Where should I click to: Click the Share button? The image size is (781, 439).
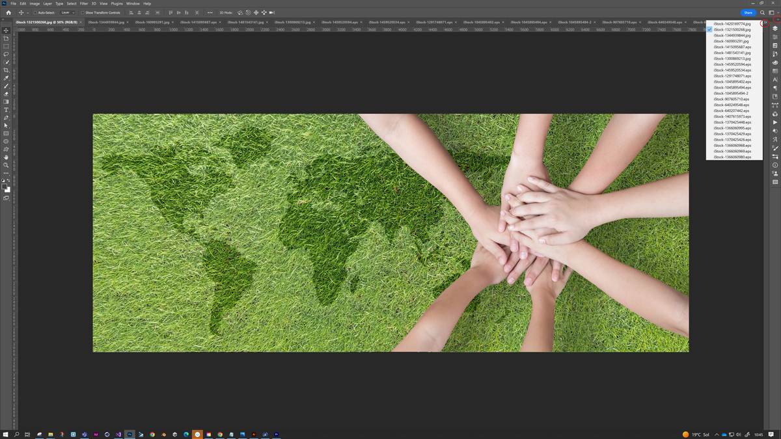748,12
